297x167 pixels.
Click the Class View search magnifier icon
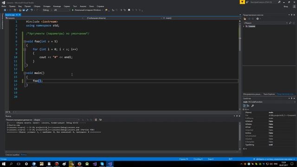[290, 23]
